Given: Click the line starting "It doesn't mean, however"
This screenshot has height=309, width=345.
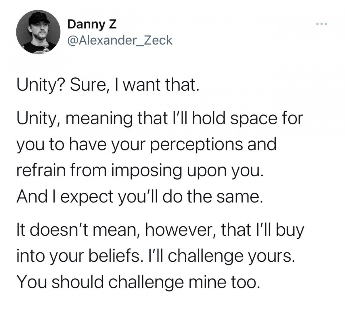Looking at the screenshot, I should 160,230.
